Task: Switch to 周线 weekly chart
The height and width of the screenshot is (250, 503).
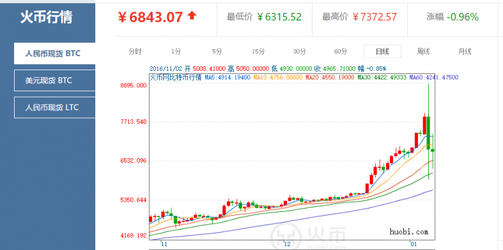Action: click(x=424, y=51)
